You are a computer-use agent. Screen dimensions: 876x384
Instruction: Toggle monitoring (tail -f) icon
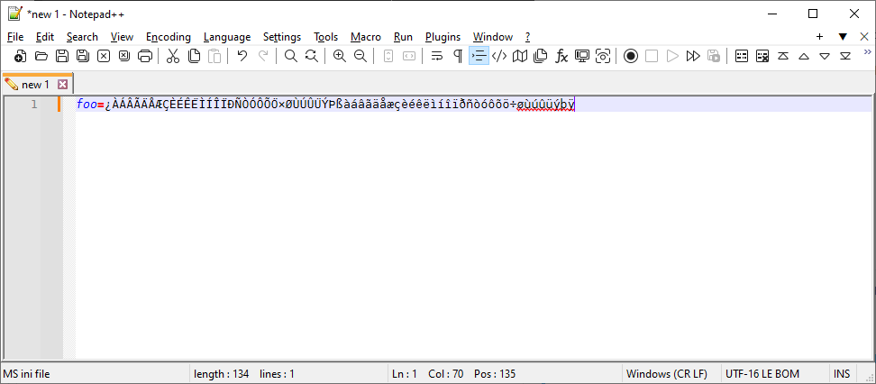(603, 56)
